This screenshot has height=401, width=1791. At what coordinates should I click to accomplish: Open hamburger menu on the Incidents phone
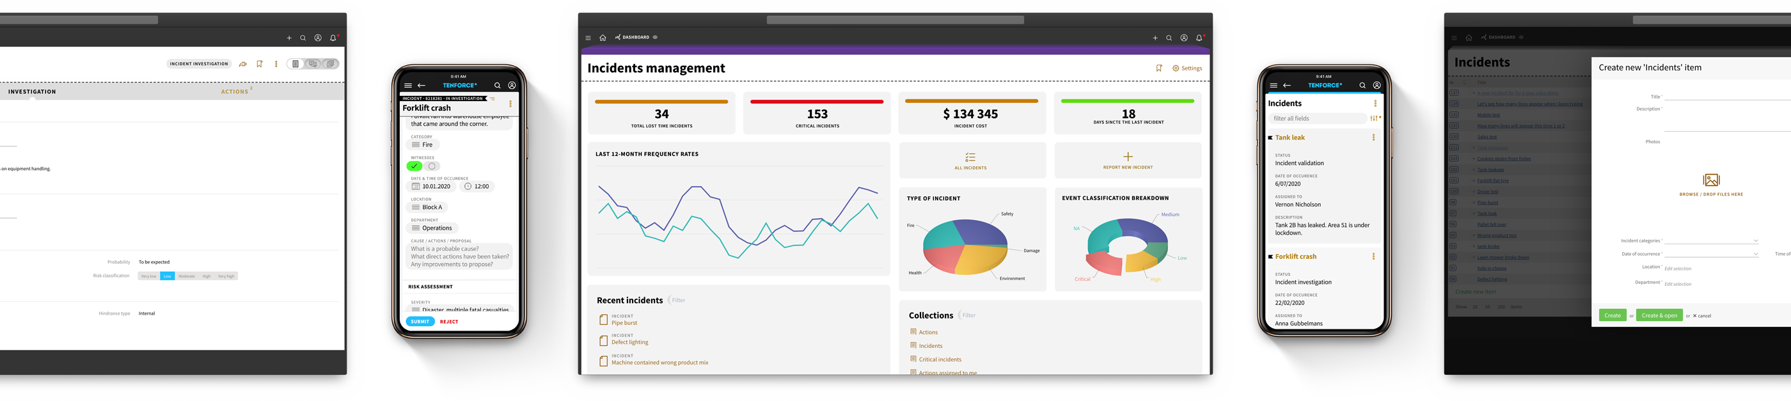[x=1273, y=86]
